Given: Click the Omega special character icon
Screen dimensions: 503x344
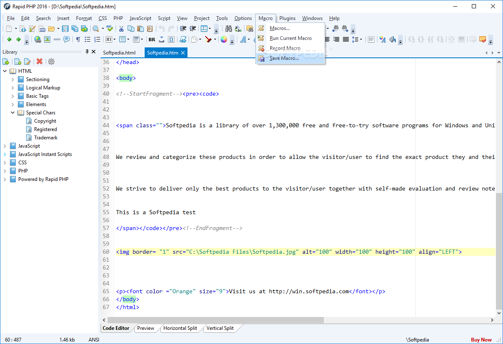Looking at the screenshot, I should click(171, 40).
